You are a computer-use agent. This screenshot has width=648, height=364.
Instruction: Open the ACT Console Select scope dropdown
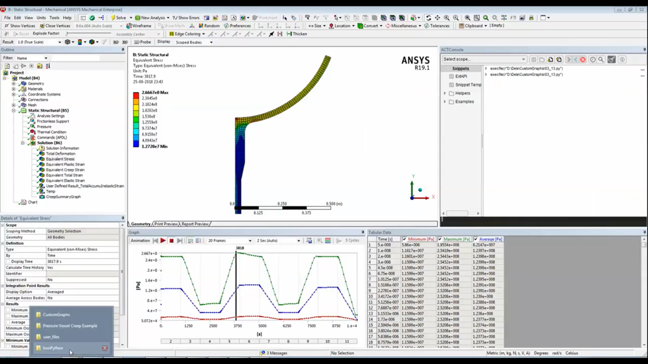[x=484, y=59]
